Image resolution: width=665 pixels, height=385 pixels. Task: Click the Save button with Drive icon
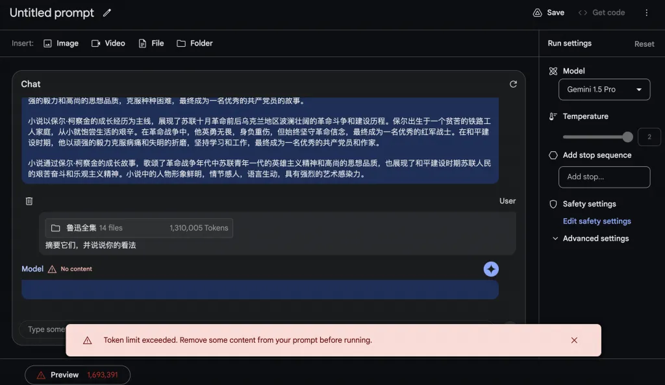[548, 12]
